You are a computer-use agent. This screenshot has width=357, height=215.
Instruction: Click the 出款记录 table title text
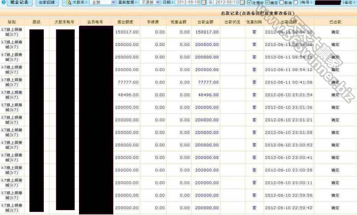point(258,13)
